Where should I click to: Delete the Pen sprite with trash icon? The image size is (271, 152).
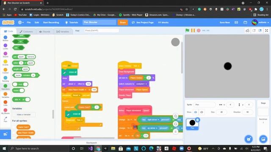(x=198, y=120)
